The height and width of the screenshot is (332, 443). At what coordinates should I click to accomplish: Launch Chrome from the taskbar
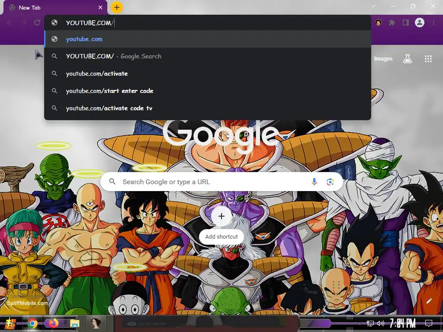[32, 323]
